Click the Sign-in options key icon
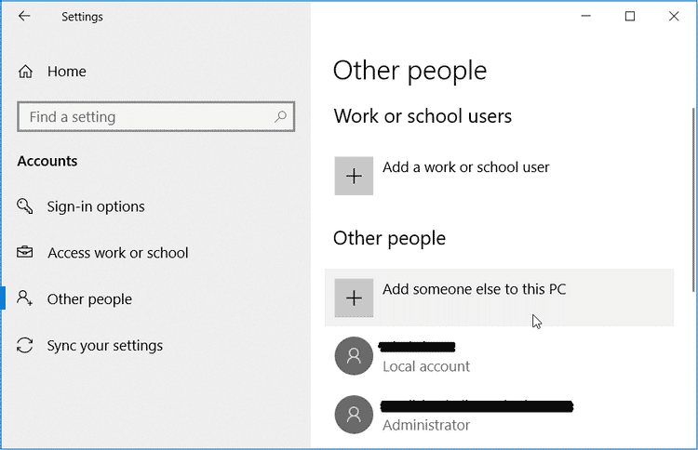 (x=26, y=206)
